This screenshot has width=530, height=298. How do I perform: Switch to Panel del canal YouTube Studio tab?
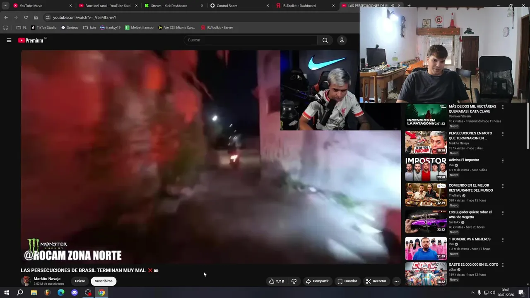[108, 6]
